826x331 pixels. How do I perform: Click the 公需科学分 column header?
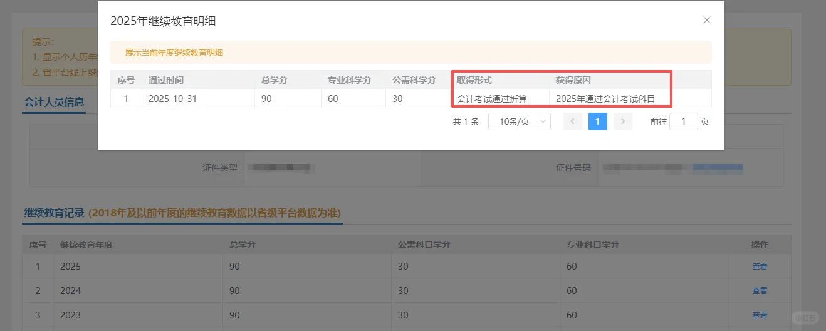coord(414,80)
